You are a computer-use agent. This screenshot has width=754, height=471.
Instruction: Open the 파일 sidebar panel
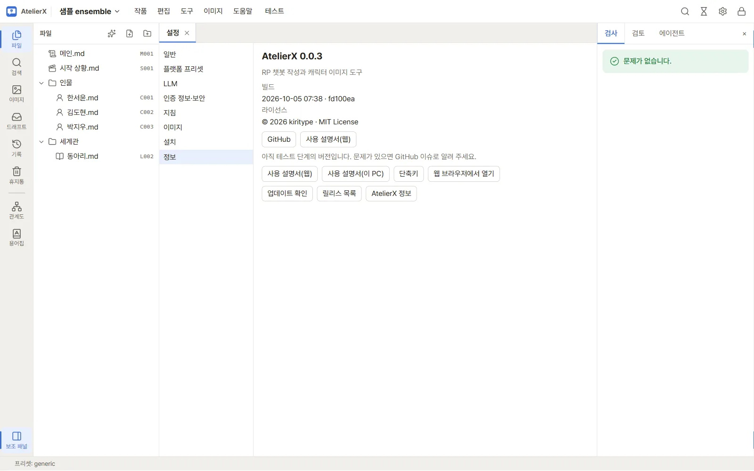[16, 39]
